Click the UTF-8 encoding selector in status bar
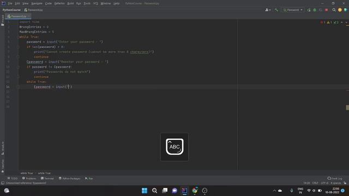This screenshot has height=196, width=349. coord(324,183)
